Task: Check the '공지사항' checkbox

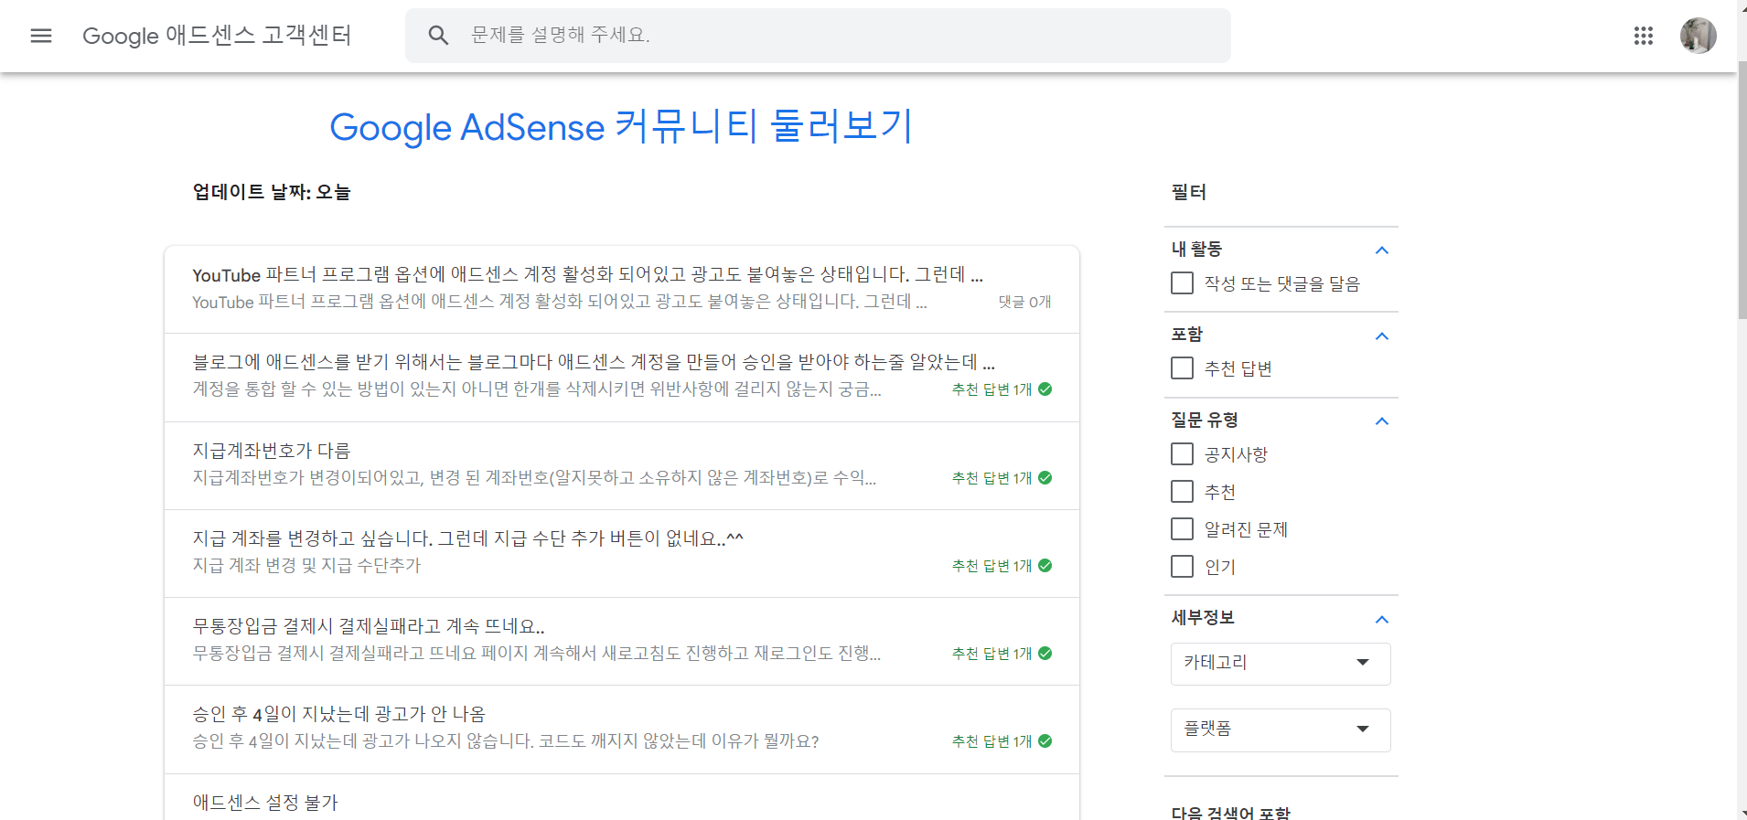Action: point(1182,454)
